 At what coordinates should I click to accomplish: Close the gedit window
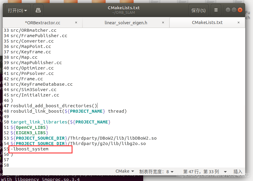(x=240, y=10)
